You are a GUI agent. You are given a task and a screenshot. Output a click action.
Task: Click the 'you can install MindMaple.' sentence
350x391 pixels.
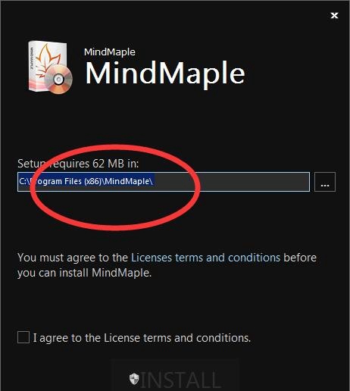click(x=85, y=273)
